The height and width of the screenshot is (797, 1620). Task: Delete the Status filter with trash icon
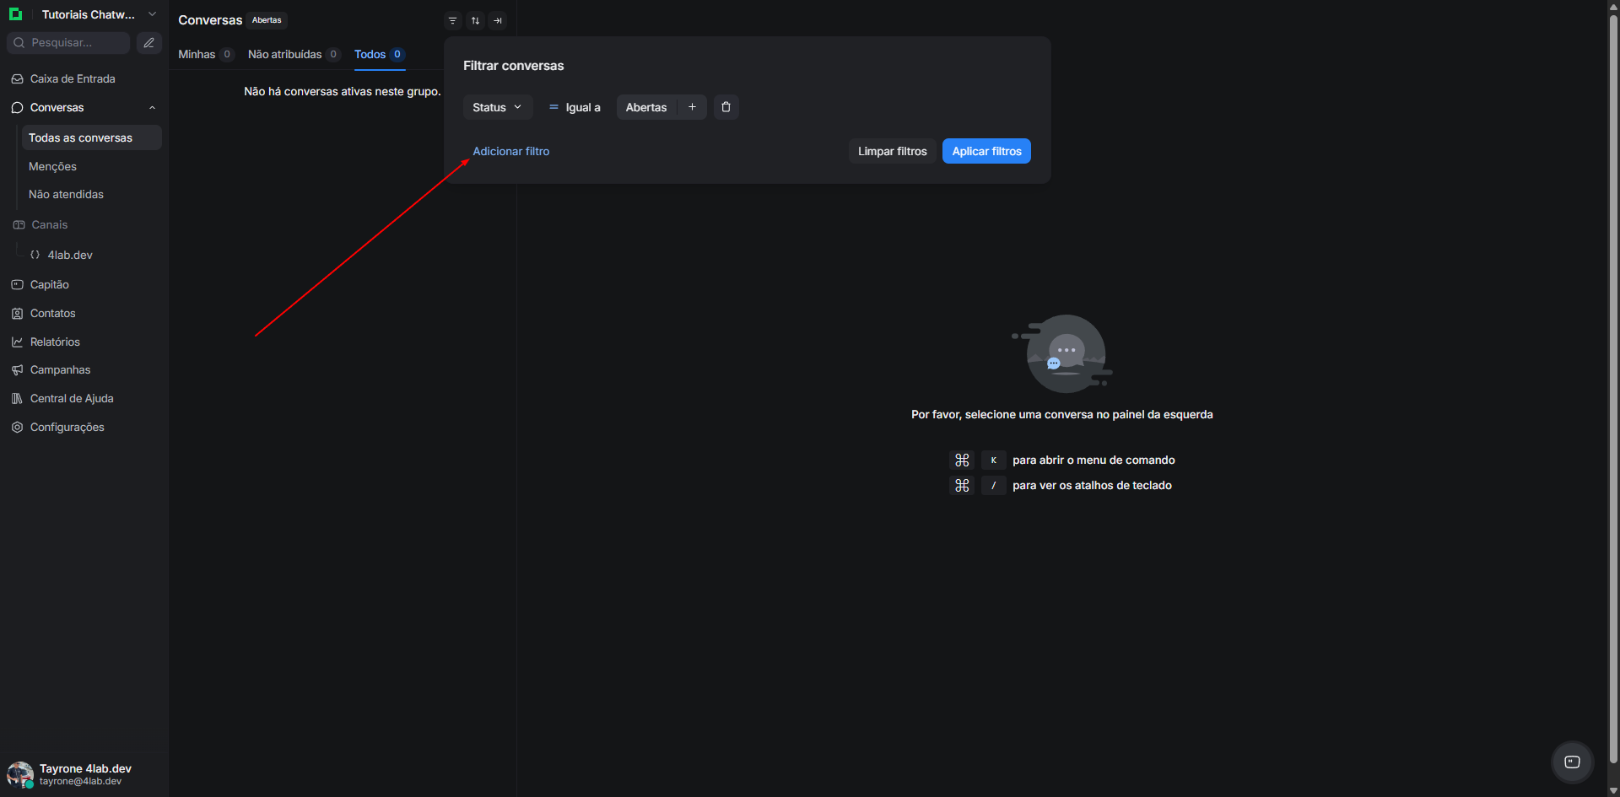click(726, 107)
